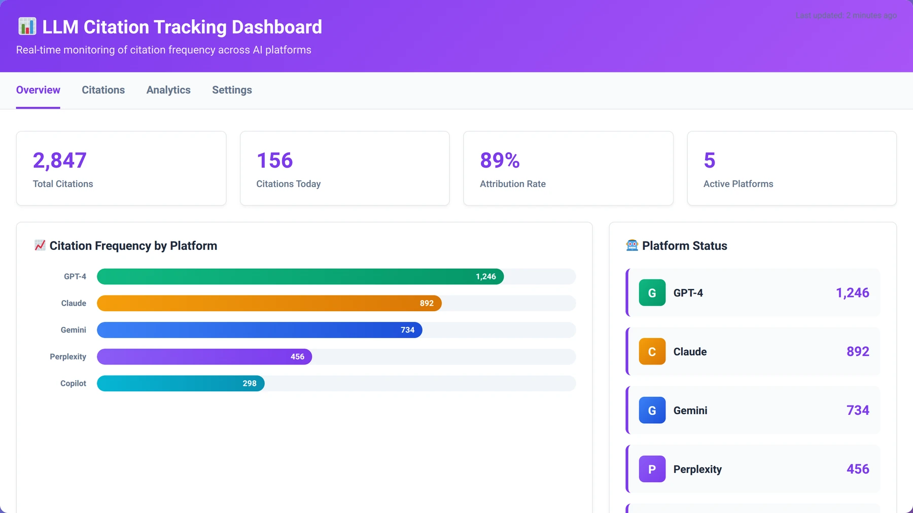Click the "Real-time monitoring" subtitle text

coord(164,50)
